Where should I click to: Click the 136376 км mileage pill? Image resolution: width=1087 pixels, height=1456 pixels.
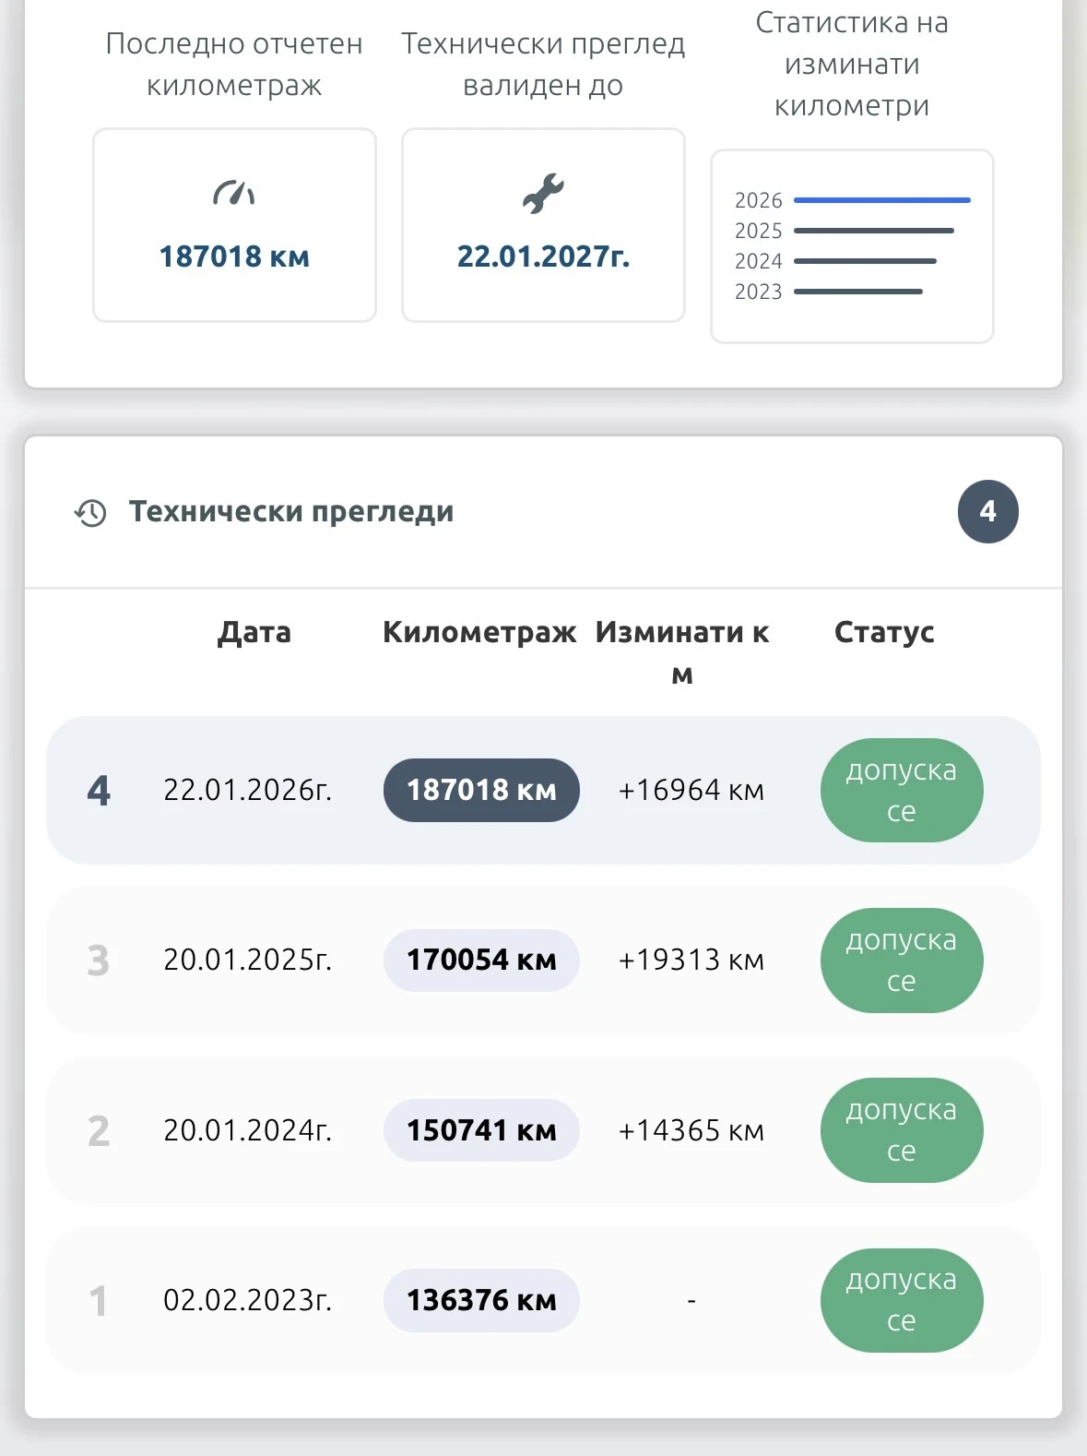[x=481, y=1300]
